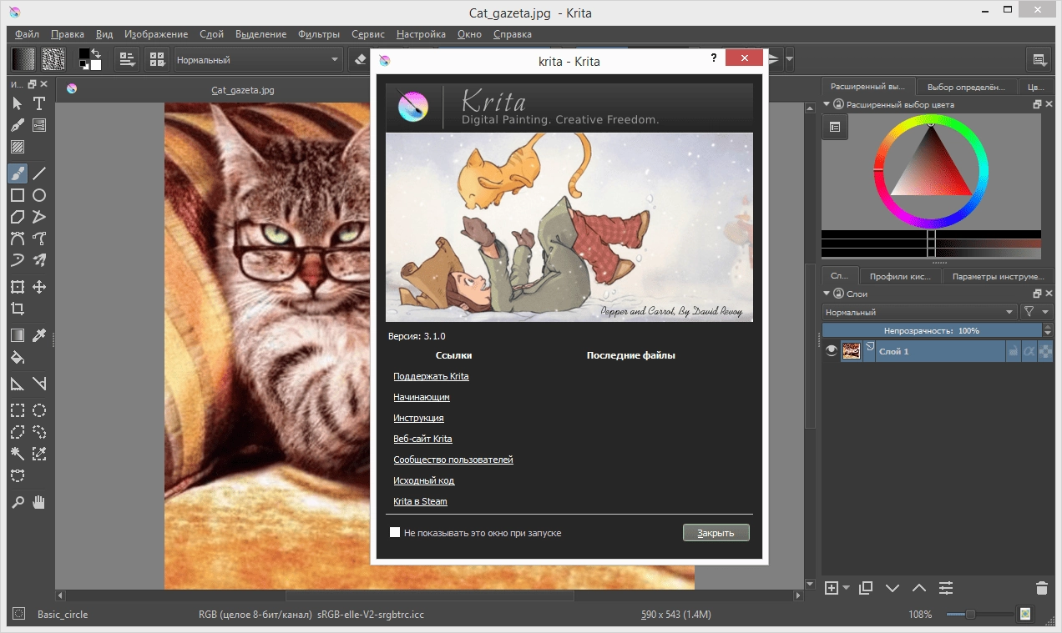Image resolution: width=1062 pixels, height=633 pixels.
Task: Select the Freehand Brush tool
Action: [x=17, y=173]
